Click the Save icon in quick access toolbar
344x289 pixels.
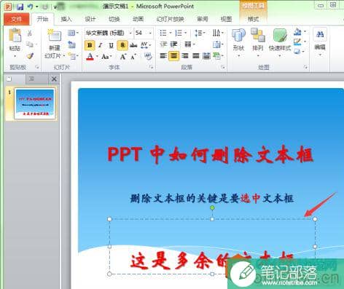click(x=20, y=7)
